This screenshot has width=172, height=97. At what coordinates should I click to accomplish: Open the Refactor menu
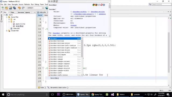click(27, 4)
